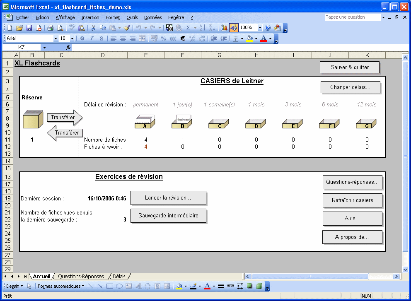The image size is (411, 301).
Task: Click the Euro conversion toolbar icon
Action: tap(169, 28)
